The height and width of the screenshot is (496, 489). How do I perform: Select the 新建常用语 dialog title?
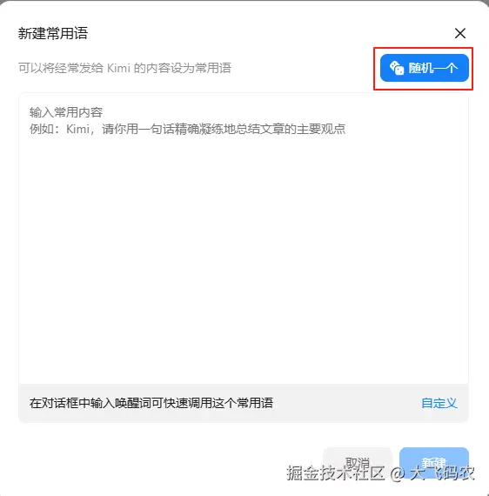(x=53, y=33)
